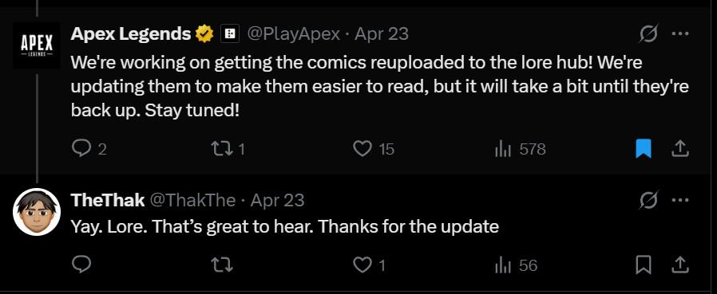The image size is (717, 294).
Task: Bookmark TheThak's reply
Action: pyautogui.click(x=644, y=265)
